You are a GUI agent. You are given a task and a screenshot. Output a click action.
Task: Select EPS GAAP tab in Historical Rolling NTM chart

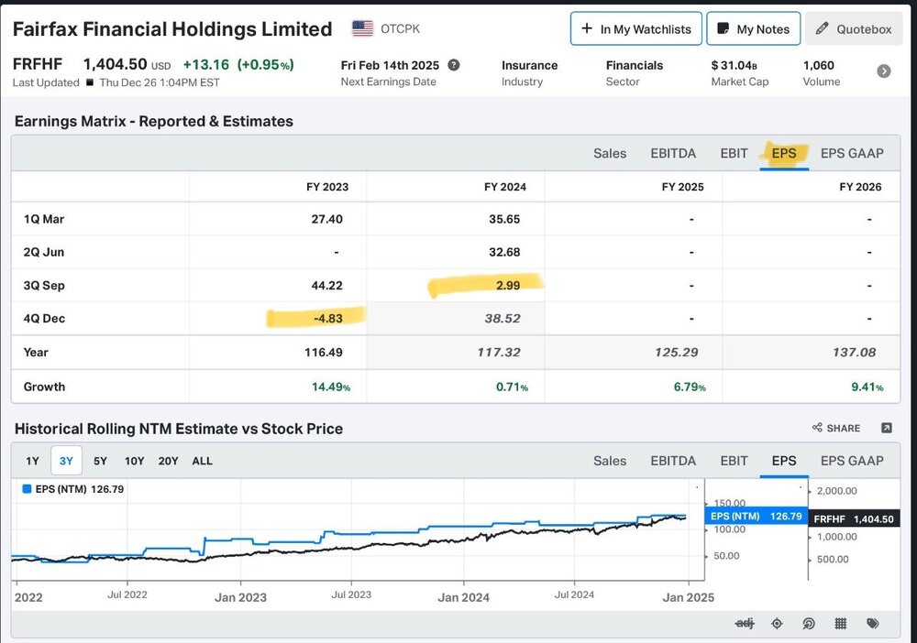point(852,461)
